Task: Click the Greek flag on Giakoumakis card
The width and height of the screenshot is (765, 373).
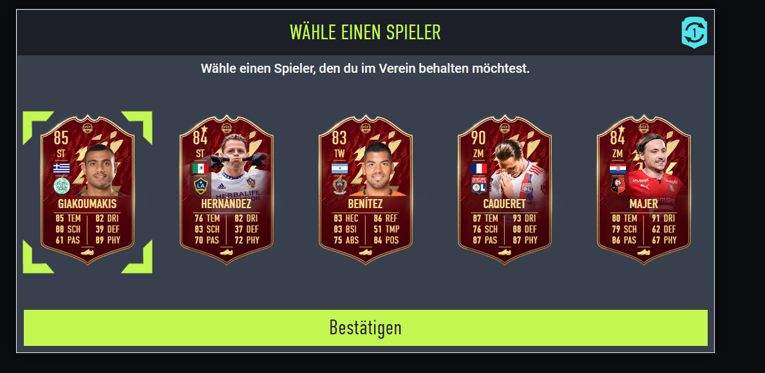Action: point(61,168)
